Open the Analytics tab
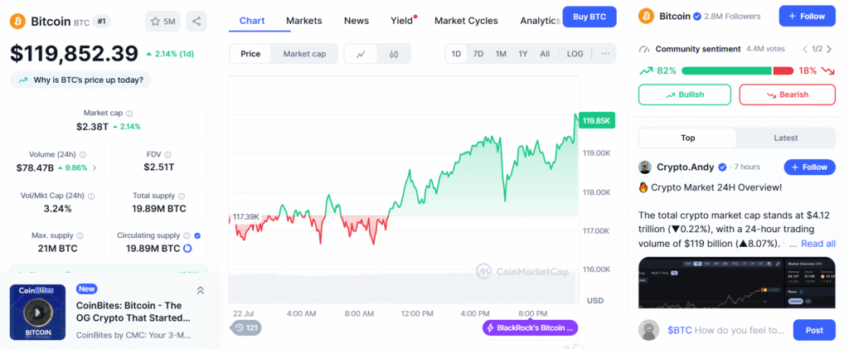Viewport: 849px width, 349px height. click(x=539, y=21)
